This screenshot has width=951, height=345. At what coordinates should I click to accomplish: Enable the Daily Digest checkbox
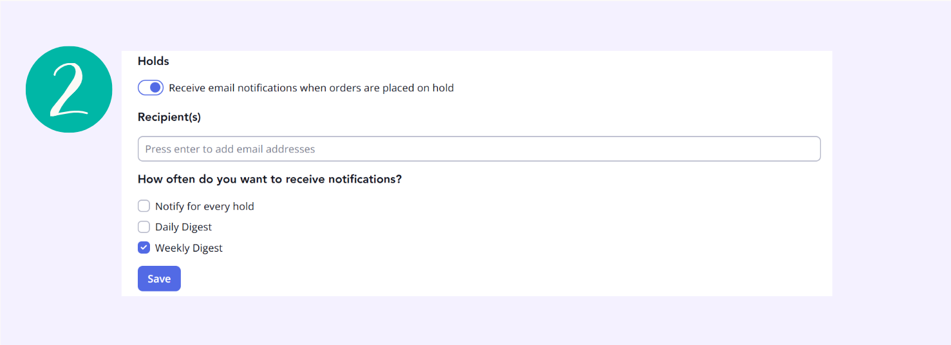144,227
